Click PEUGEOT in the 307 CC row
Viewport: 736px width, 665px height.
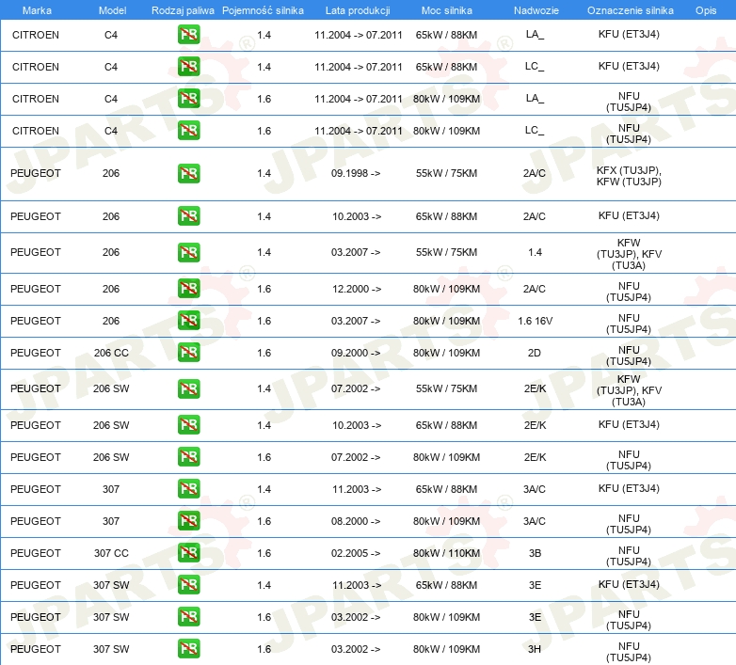tap(36, 553)
